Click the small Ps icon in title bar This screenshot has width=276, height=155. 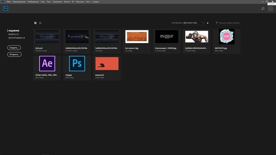click(3, 2)
